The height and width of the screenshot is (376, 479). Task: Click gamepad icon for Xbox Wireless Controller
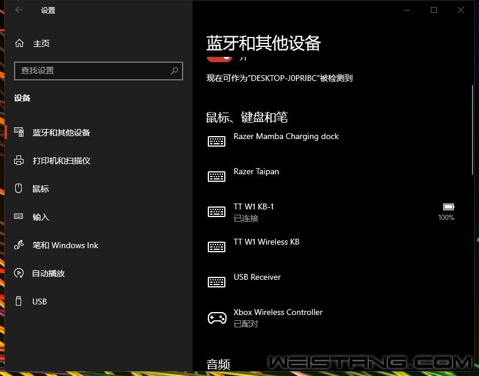217,318
